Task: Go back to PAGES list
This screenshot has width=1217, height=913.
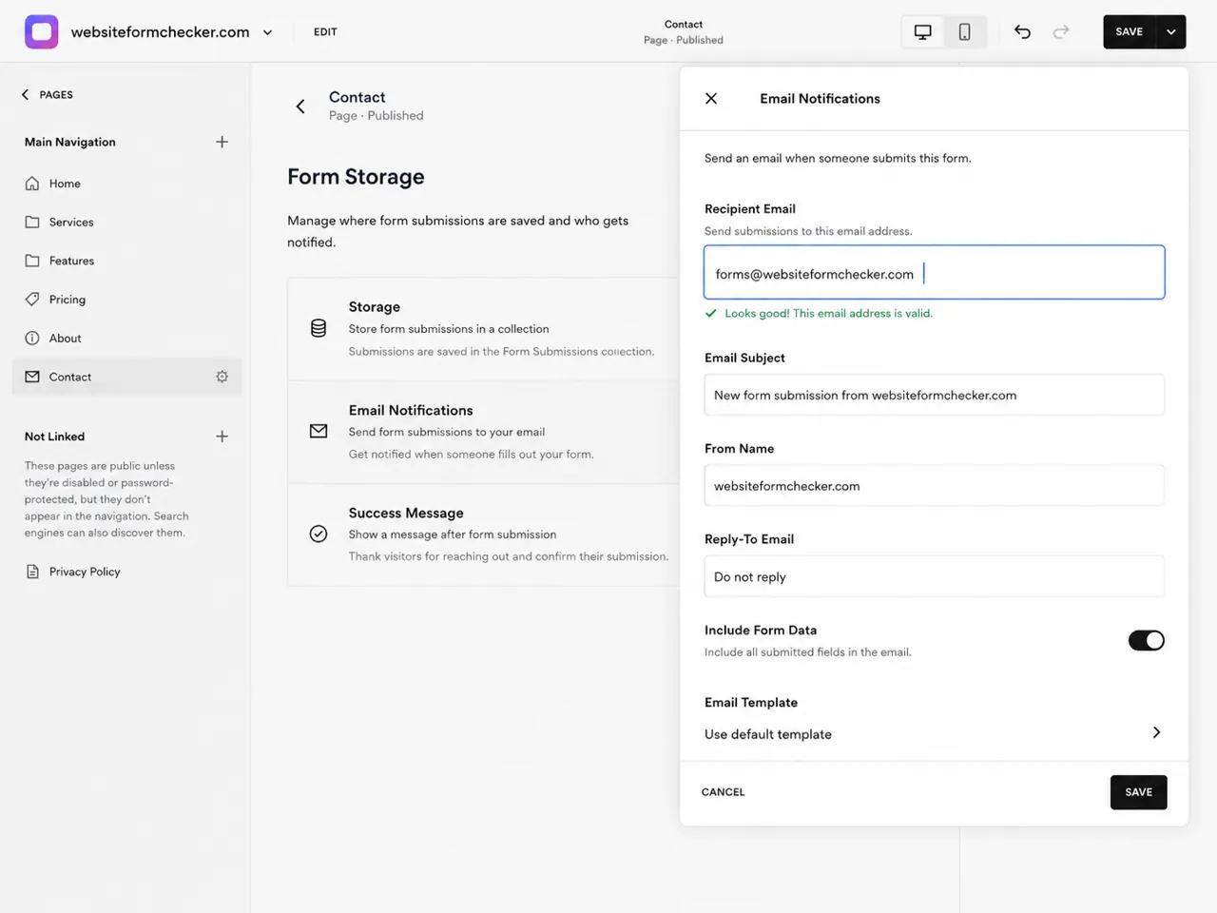Action: click(x=48, y=94)
